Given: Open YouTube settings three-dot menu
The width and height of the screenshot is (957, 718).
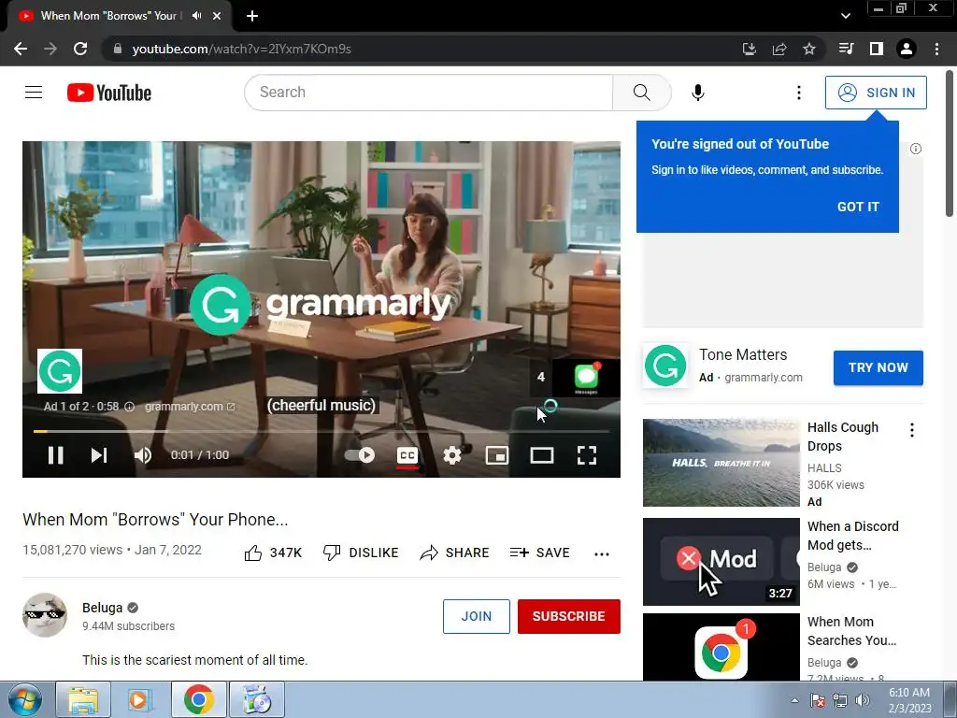Looking at the screenshot, I should 798,93.
